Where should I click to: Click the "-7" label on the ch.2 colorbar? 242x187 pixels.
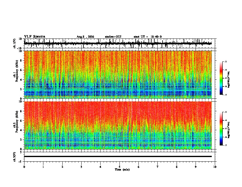(226, 145)
